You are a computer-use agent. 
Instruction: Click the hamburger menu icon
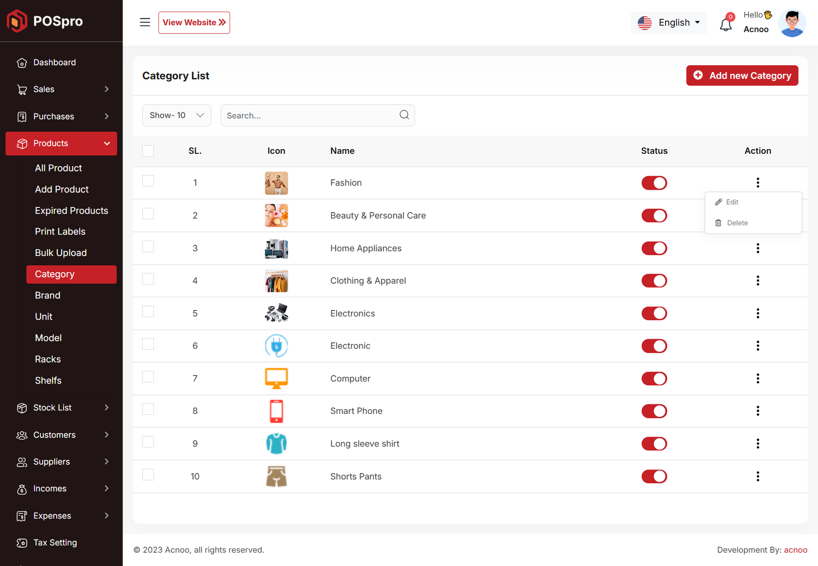coord(145,22)
